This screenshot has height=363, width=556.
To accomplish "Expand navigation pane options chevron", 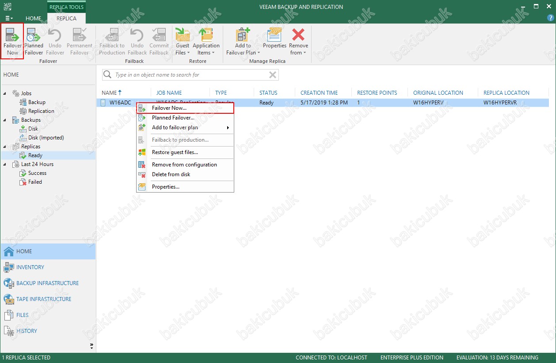I will click(91, 345).
